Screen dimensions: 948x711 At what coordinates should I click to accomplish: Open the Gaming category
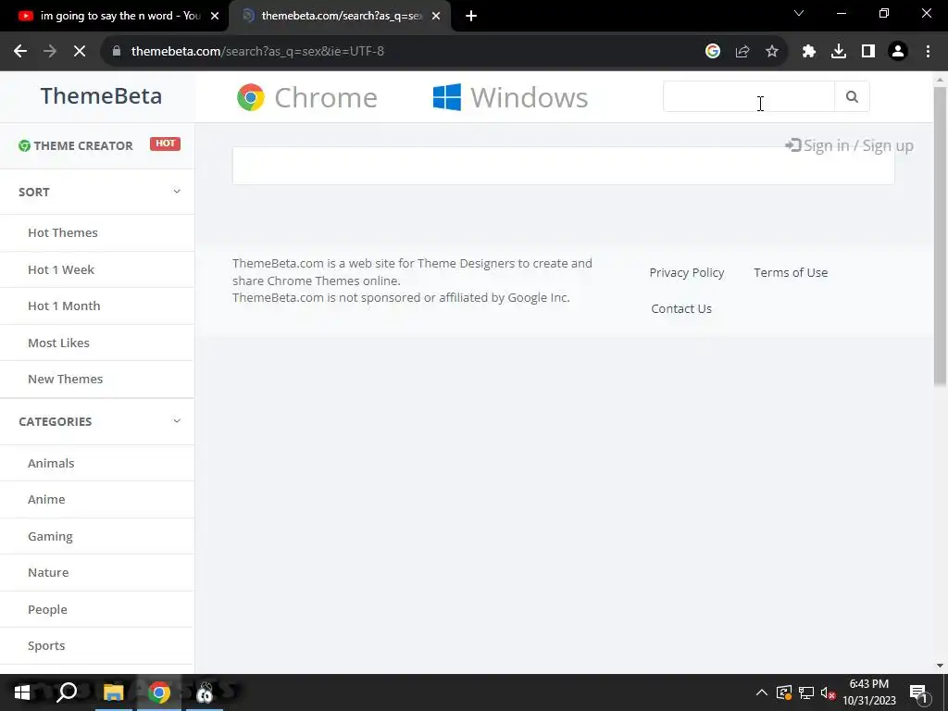click(x=50, y=536)
